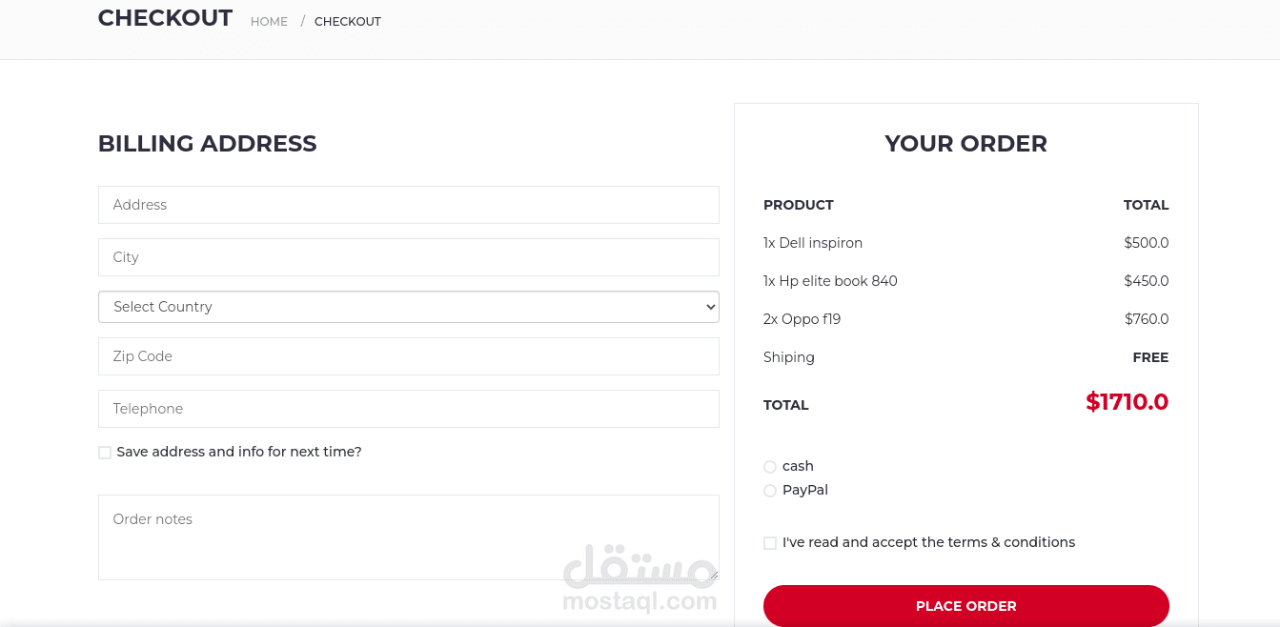The image size is (1280, 627).
Task: Click the Address input field
Action: click(x=408, y=205)
